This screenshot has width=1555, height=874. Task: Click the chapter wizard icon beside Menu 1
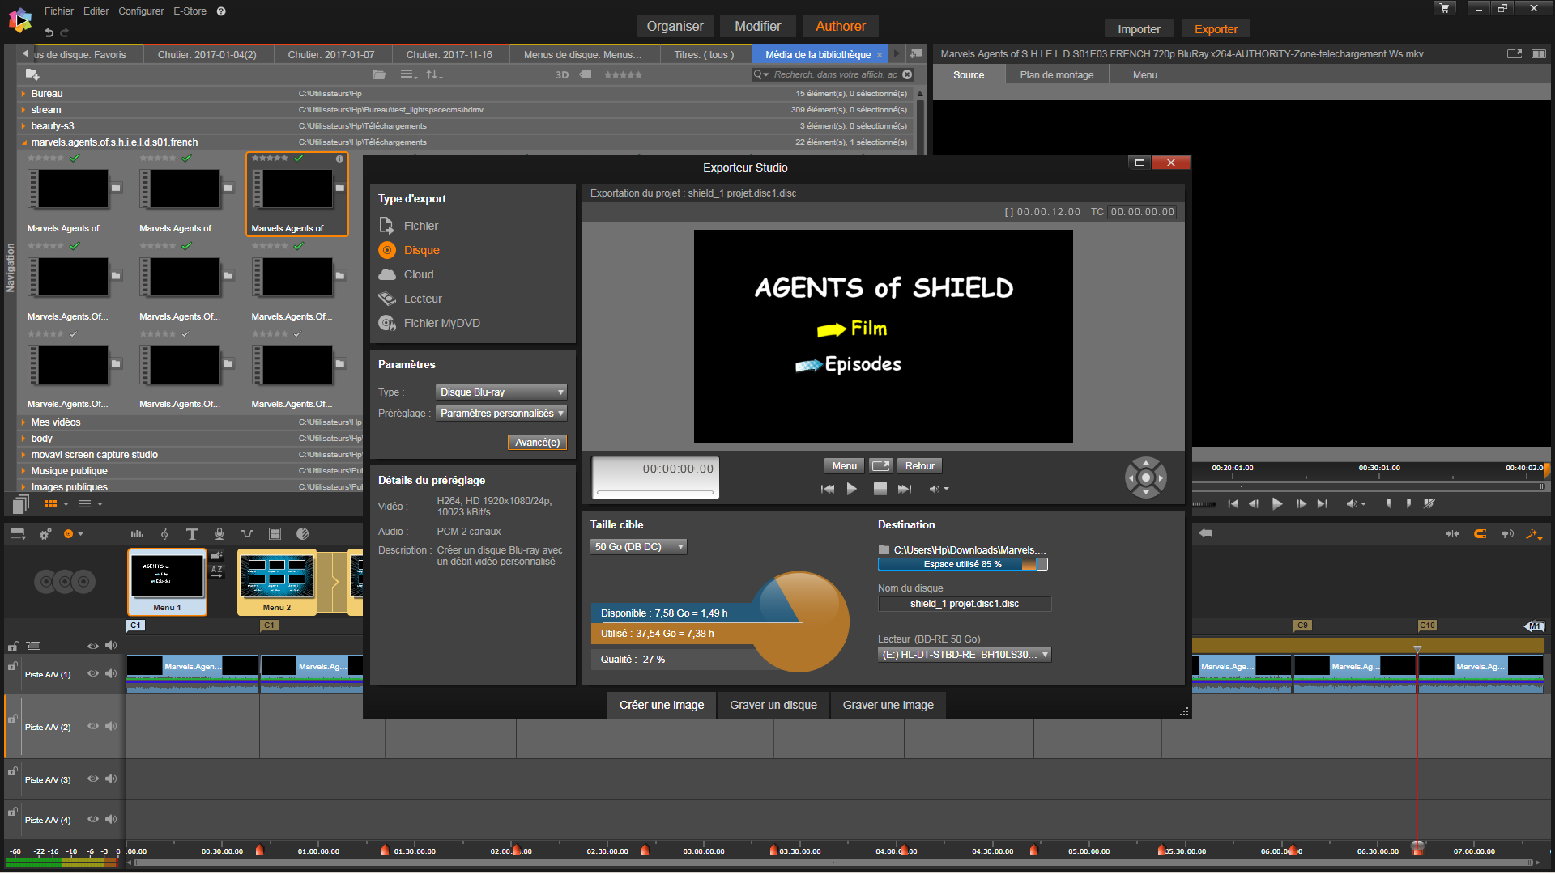216,556
